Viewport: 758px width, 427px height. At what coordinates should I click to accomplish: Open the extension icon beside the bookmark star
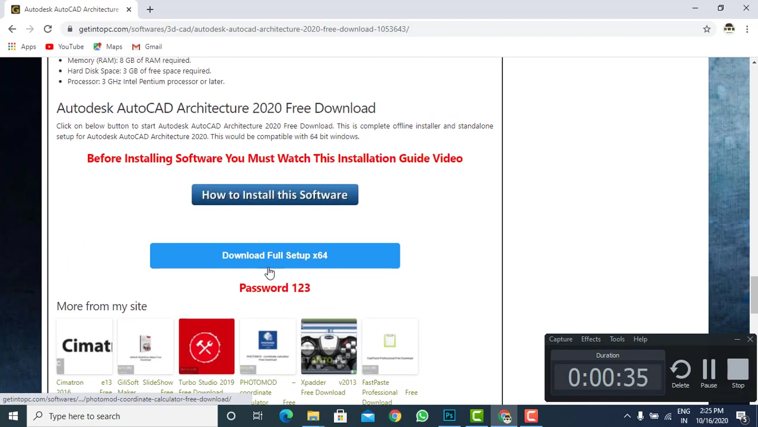pyautogui.click(x=729, y=29)
